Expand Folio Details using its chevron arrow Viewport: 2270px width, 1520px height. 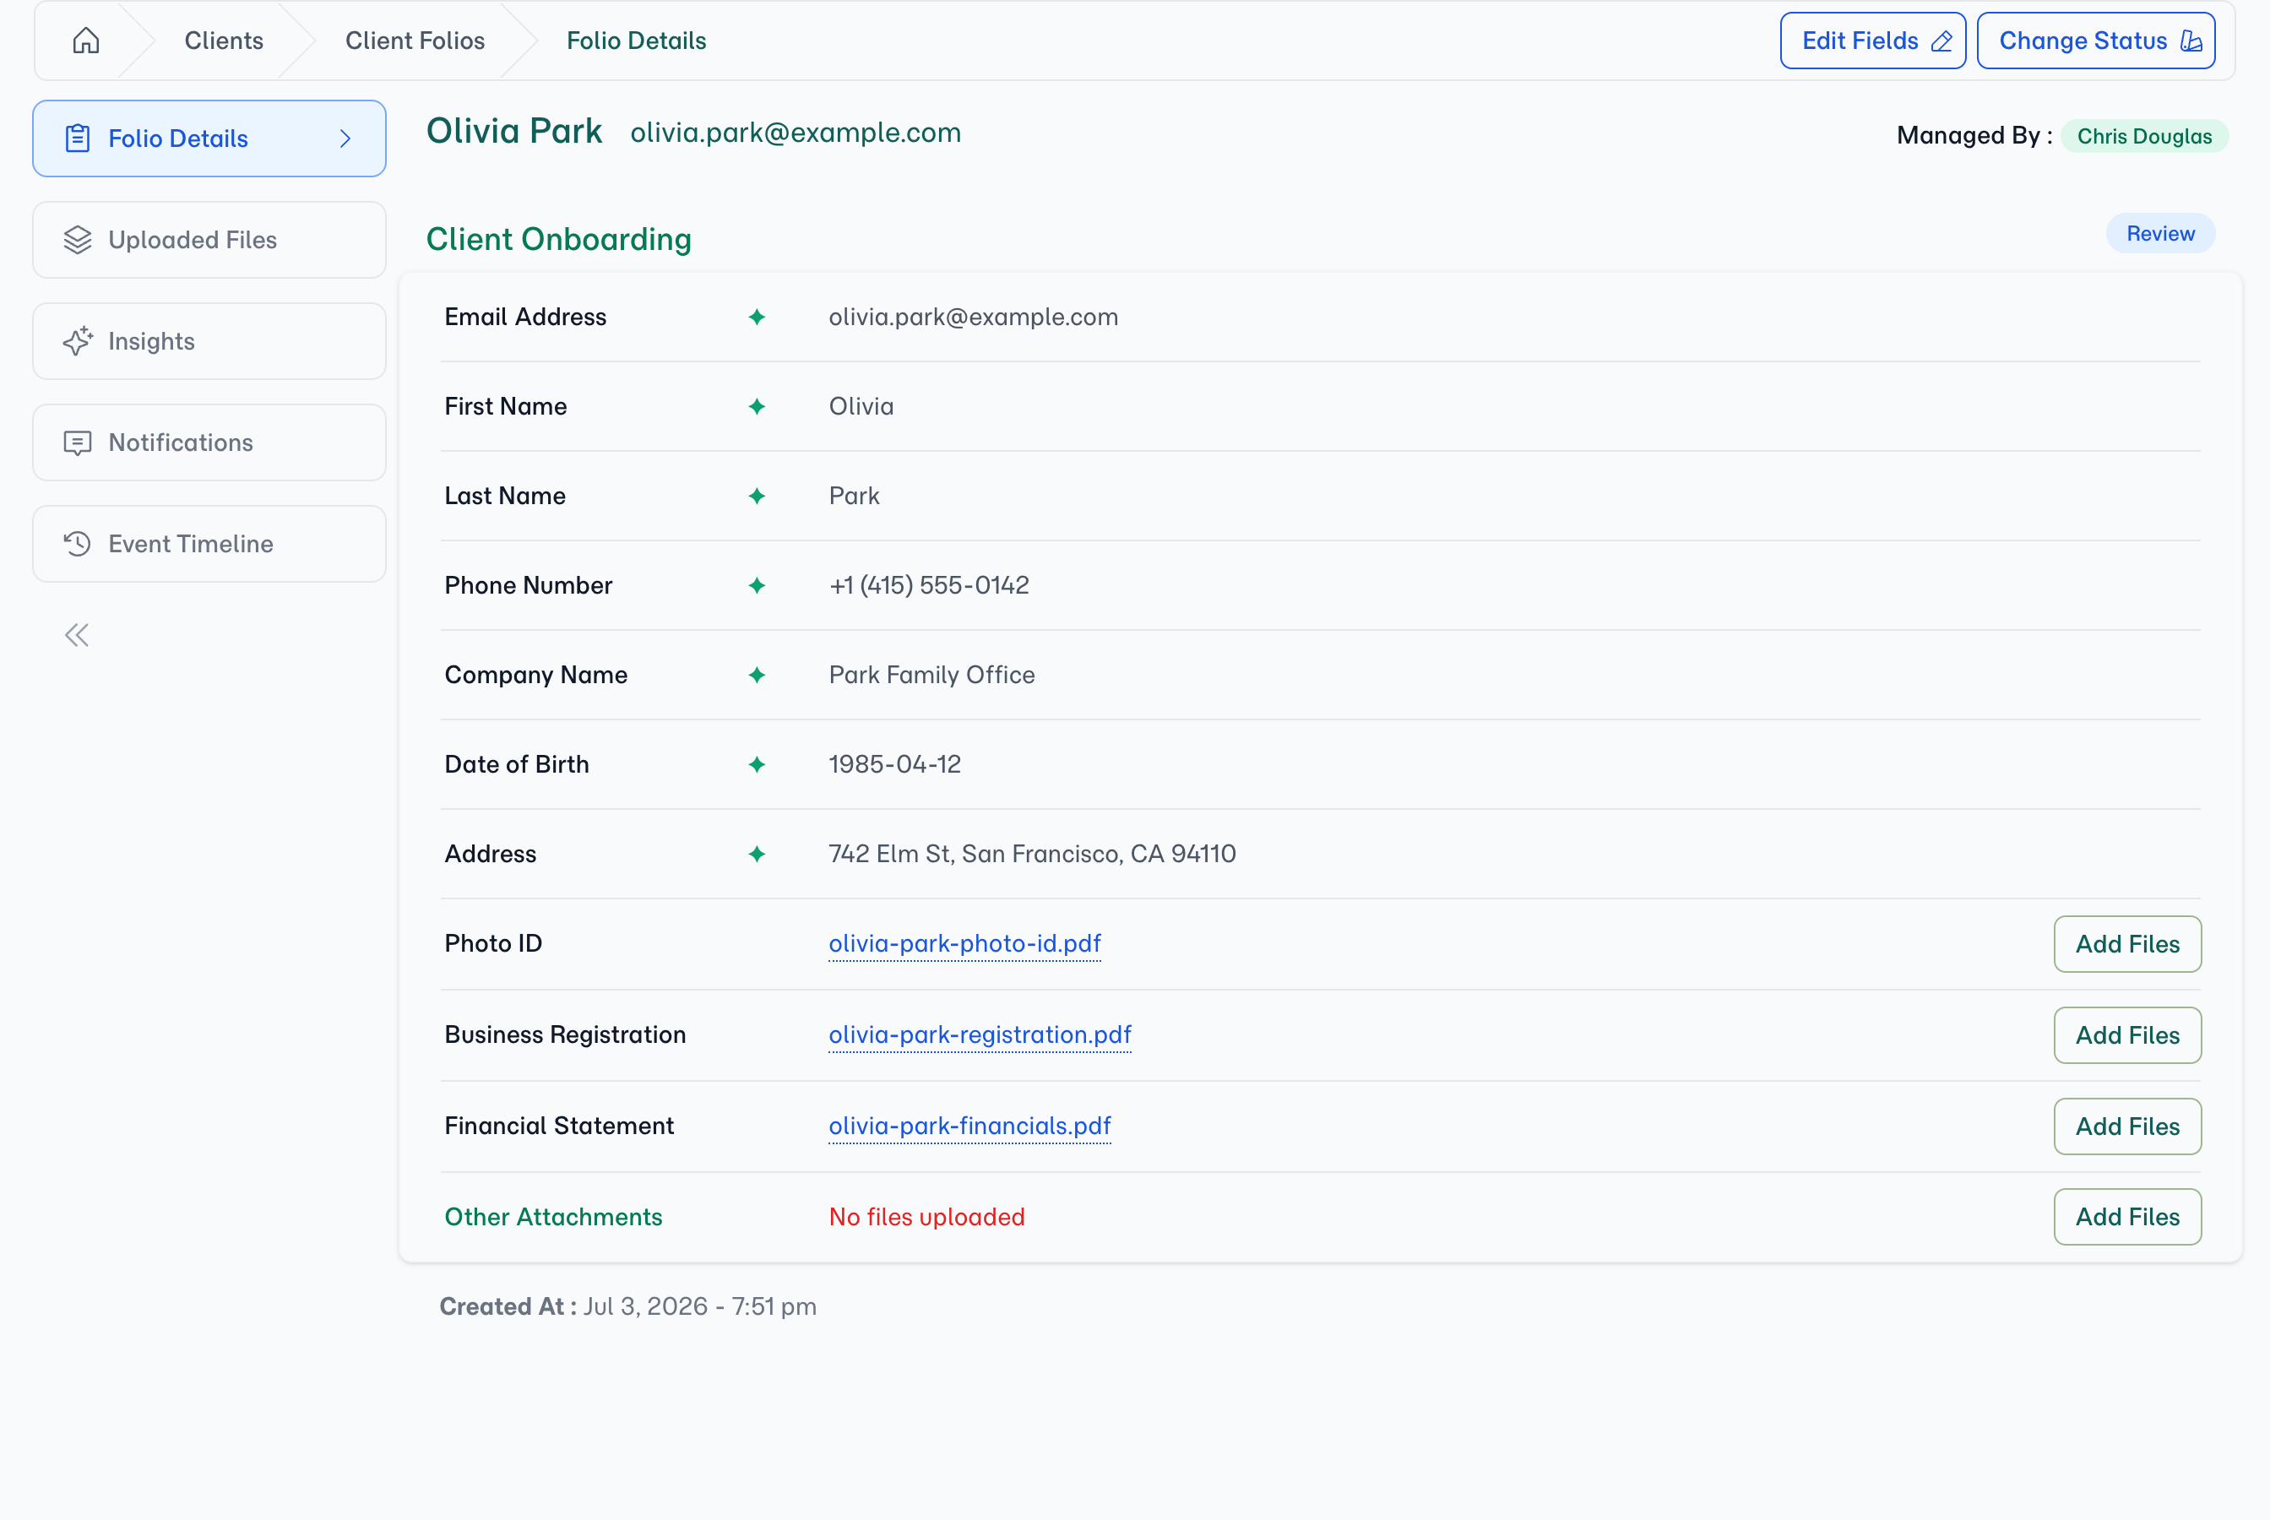[x=345, y=138]
